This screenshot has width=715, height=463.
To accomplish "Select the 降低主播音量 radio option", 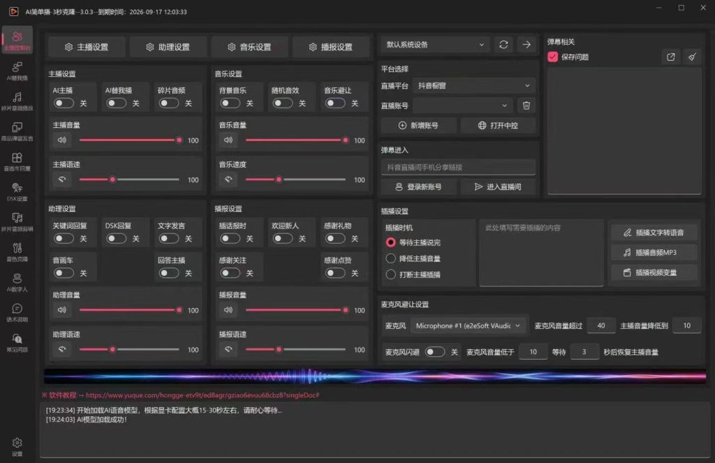I will point(391,258).
